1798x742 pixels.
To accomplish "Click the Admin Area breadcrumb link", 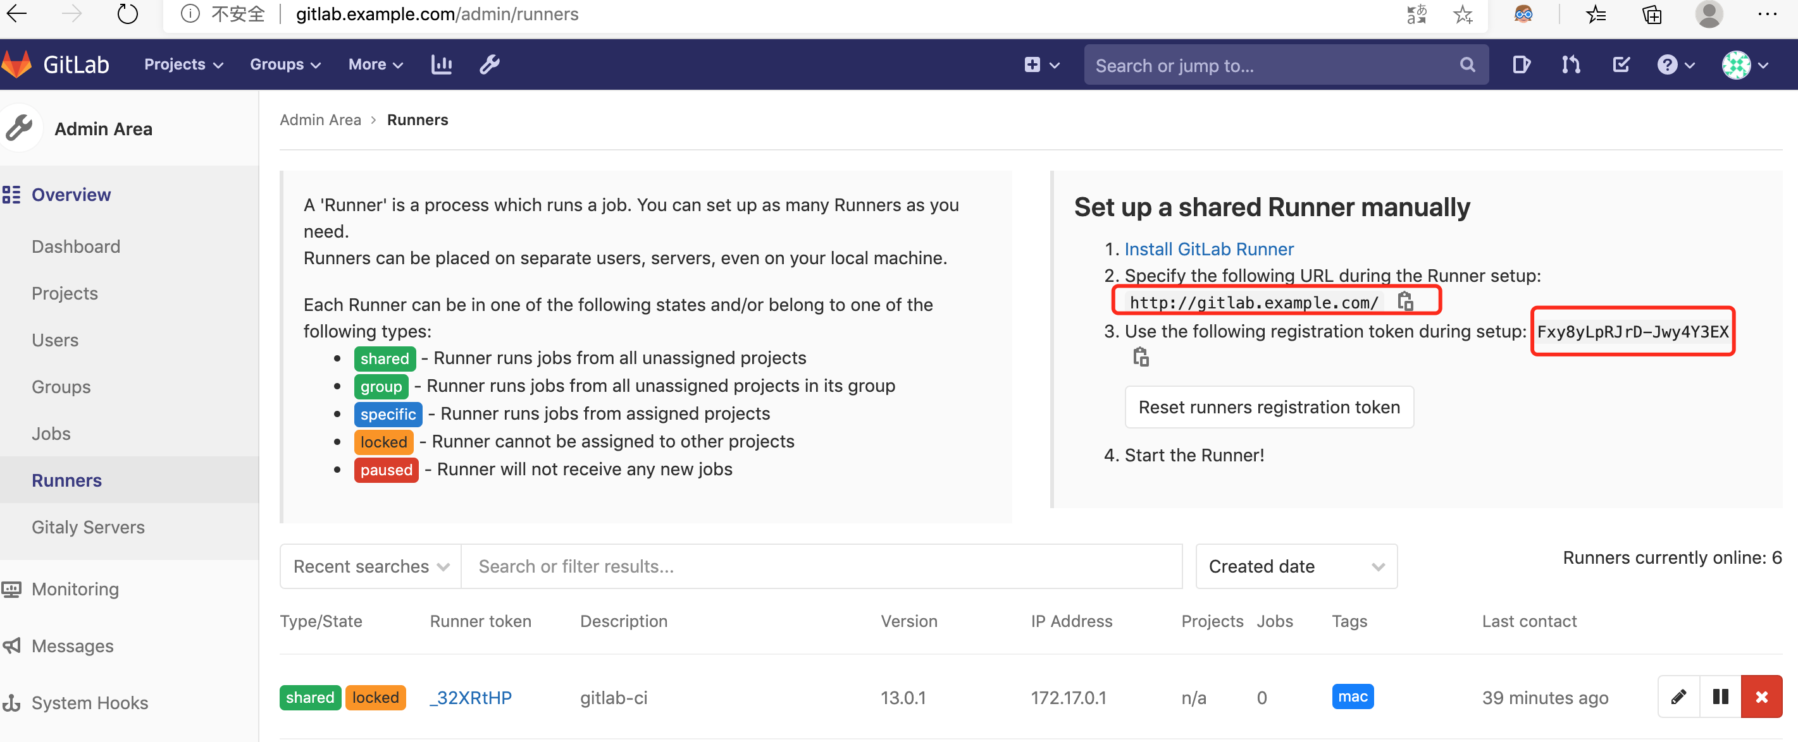I will tap(320, 119).
